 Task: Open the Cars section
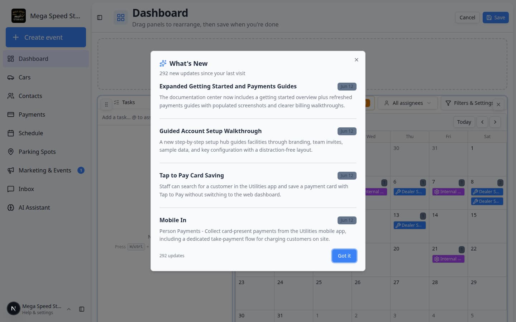point(46,77)
